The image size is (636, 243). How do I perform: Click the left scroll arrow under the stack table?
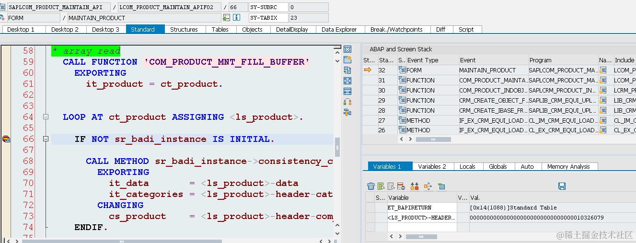click(401, 139)
